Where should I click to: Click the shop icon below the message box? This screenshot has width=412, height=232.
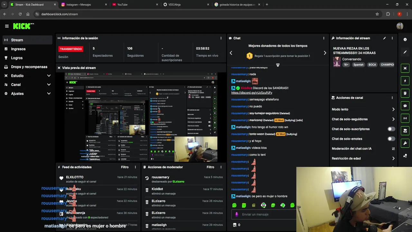point(235,225)
